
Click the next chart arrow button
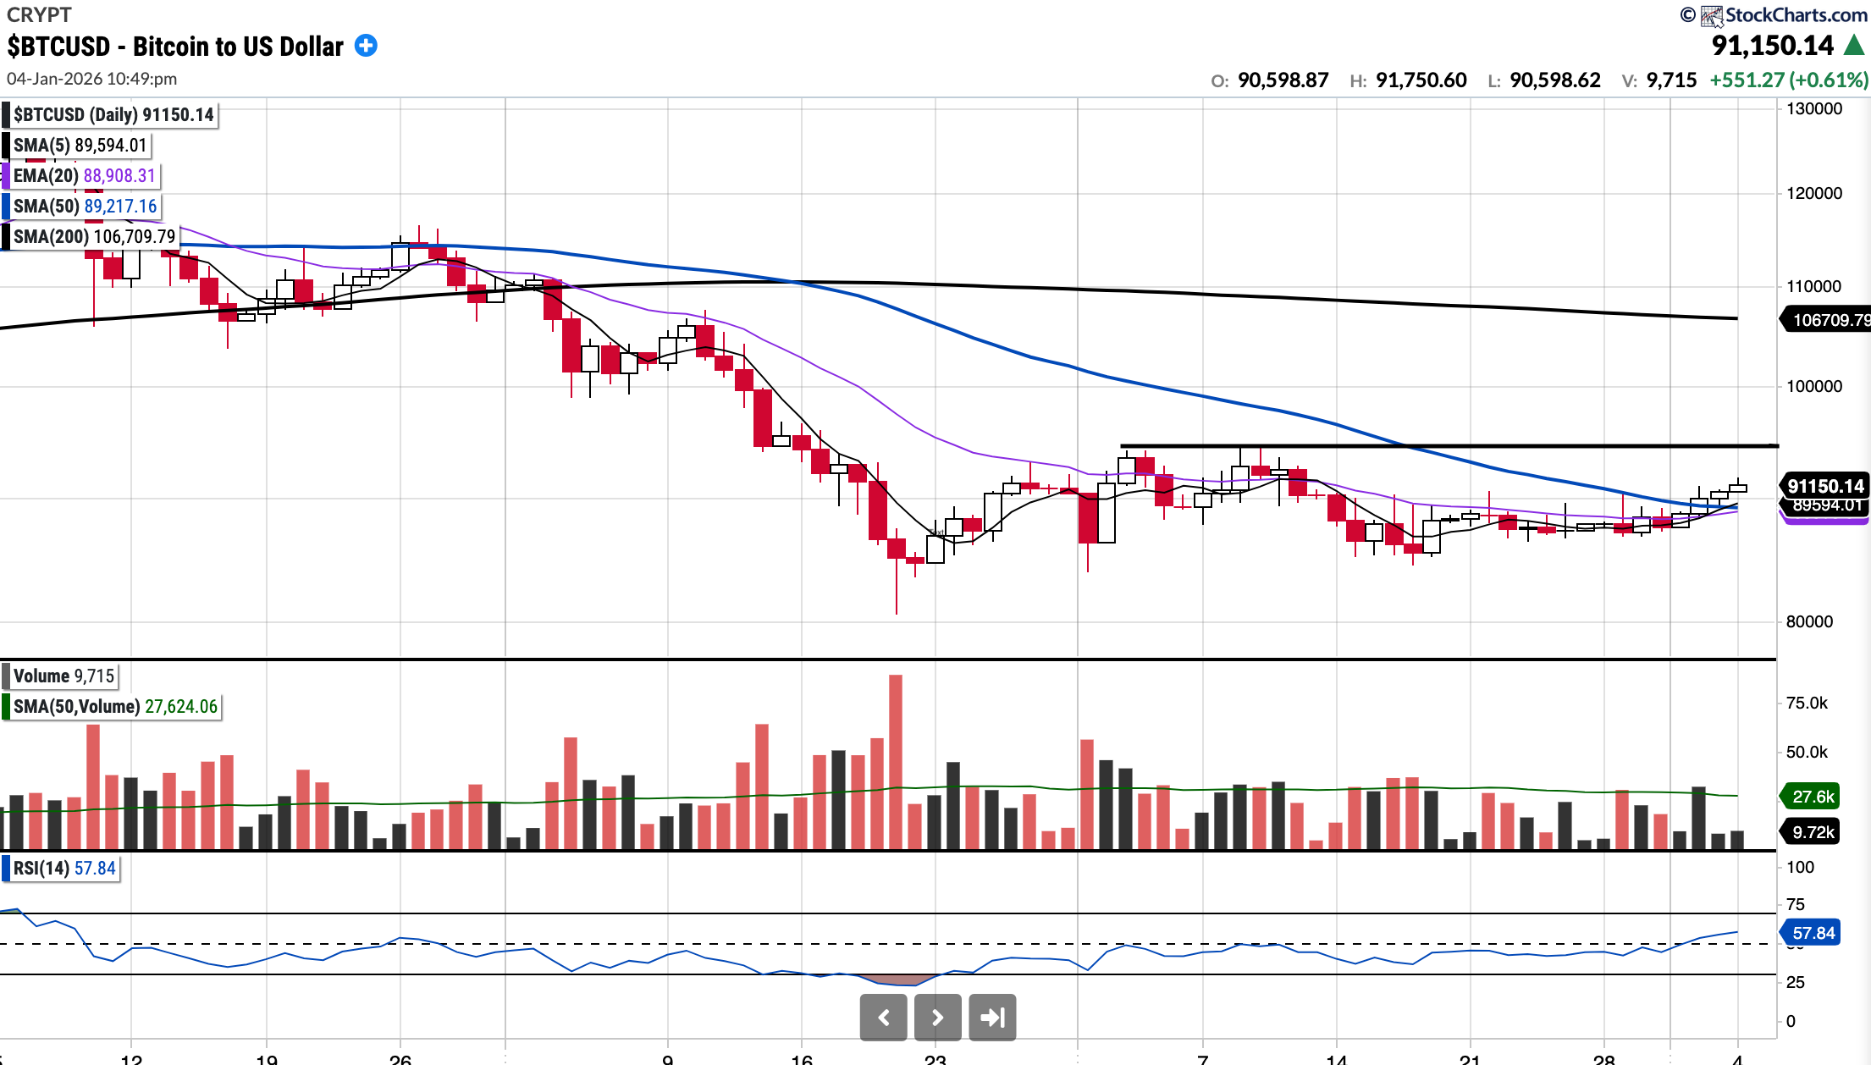point(937,1017)
